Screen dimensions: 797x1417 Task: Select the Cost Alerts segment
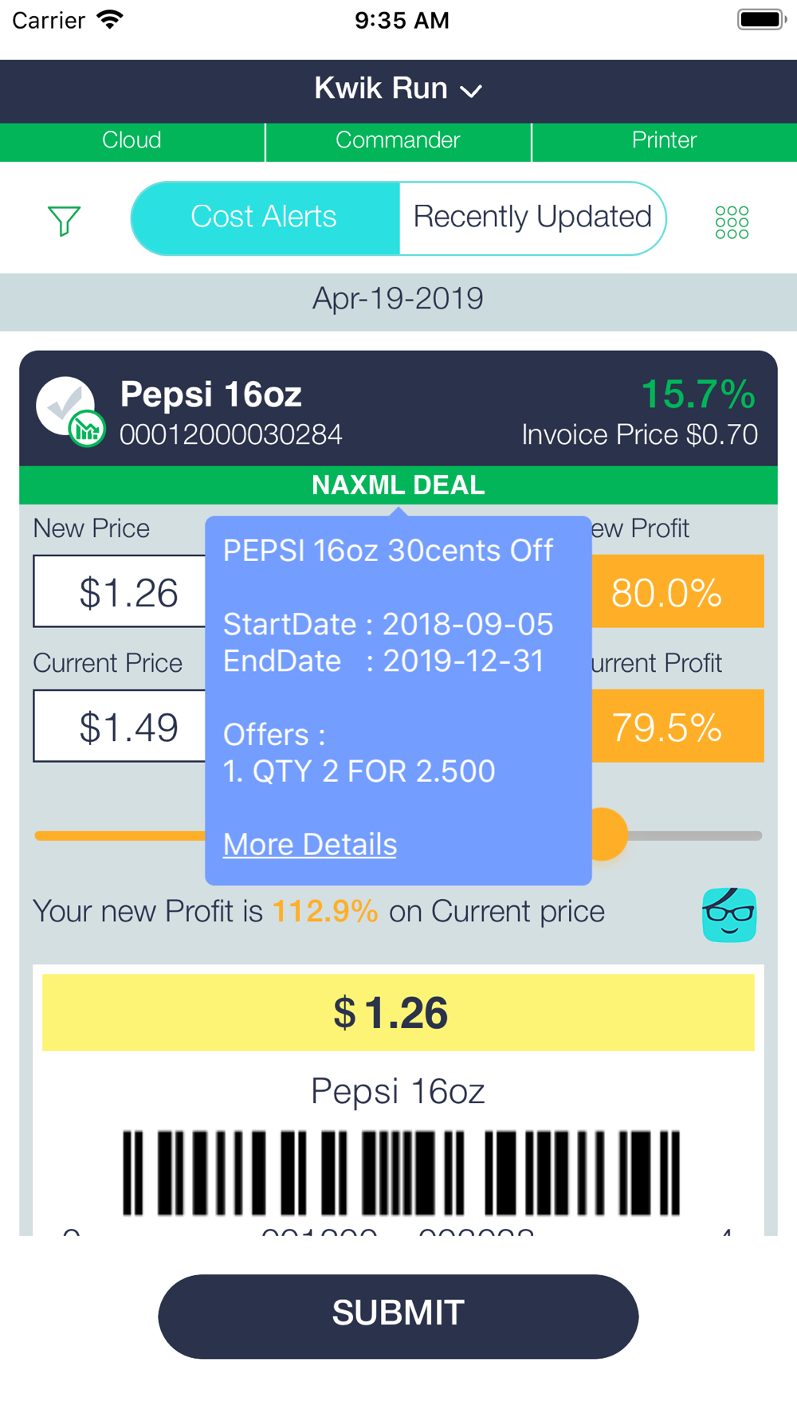point(265,218)
